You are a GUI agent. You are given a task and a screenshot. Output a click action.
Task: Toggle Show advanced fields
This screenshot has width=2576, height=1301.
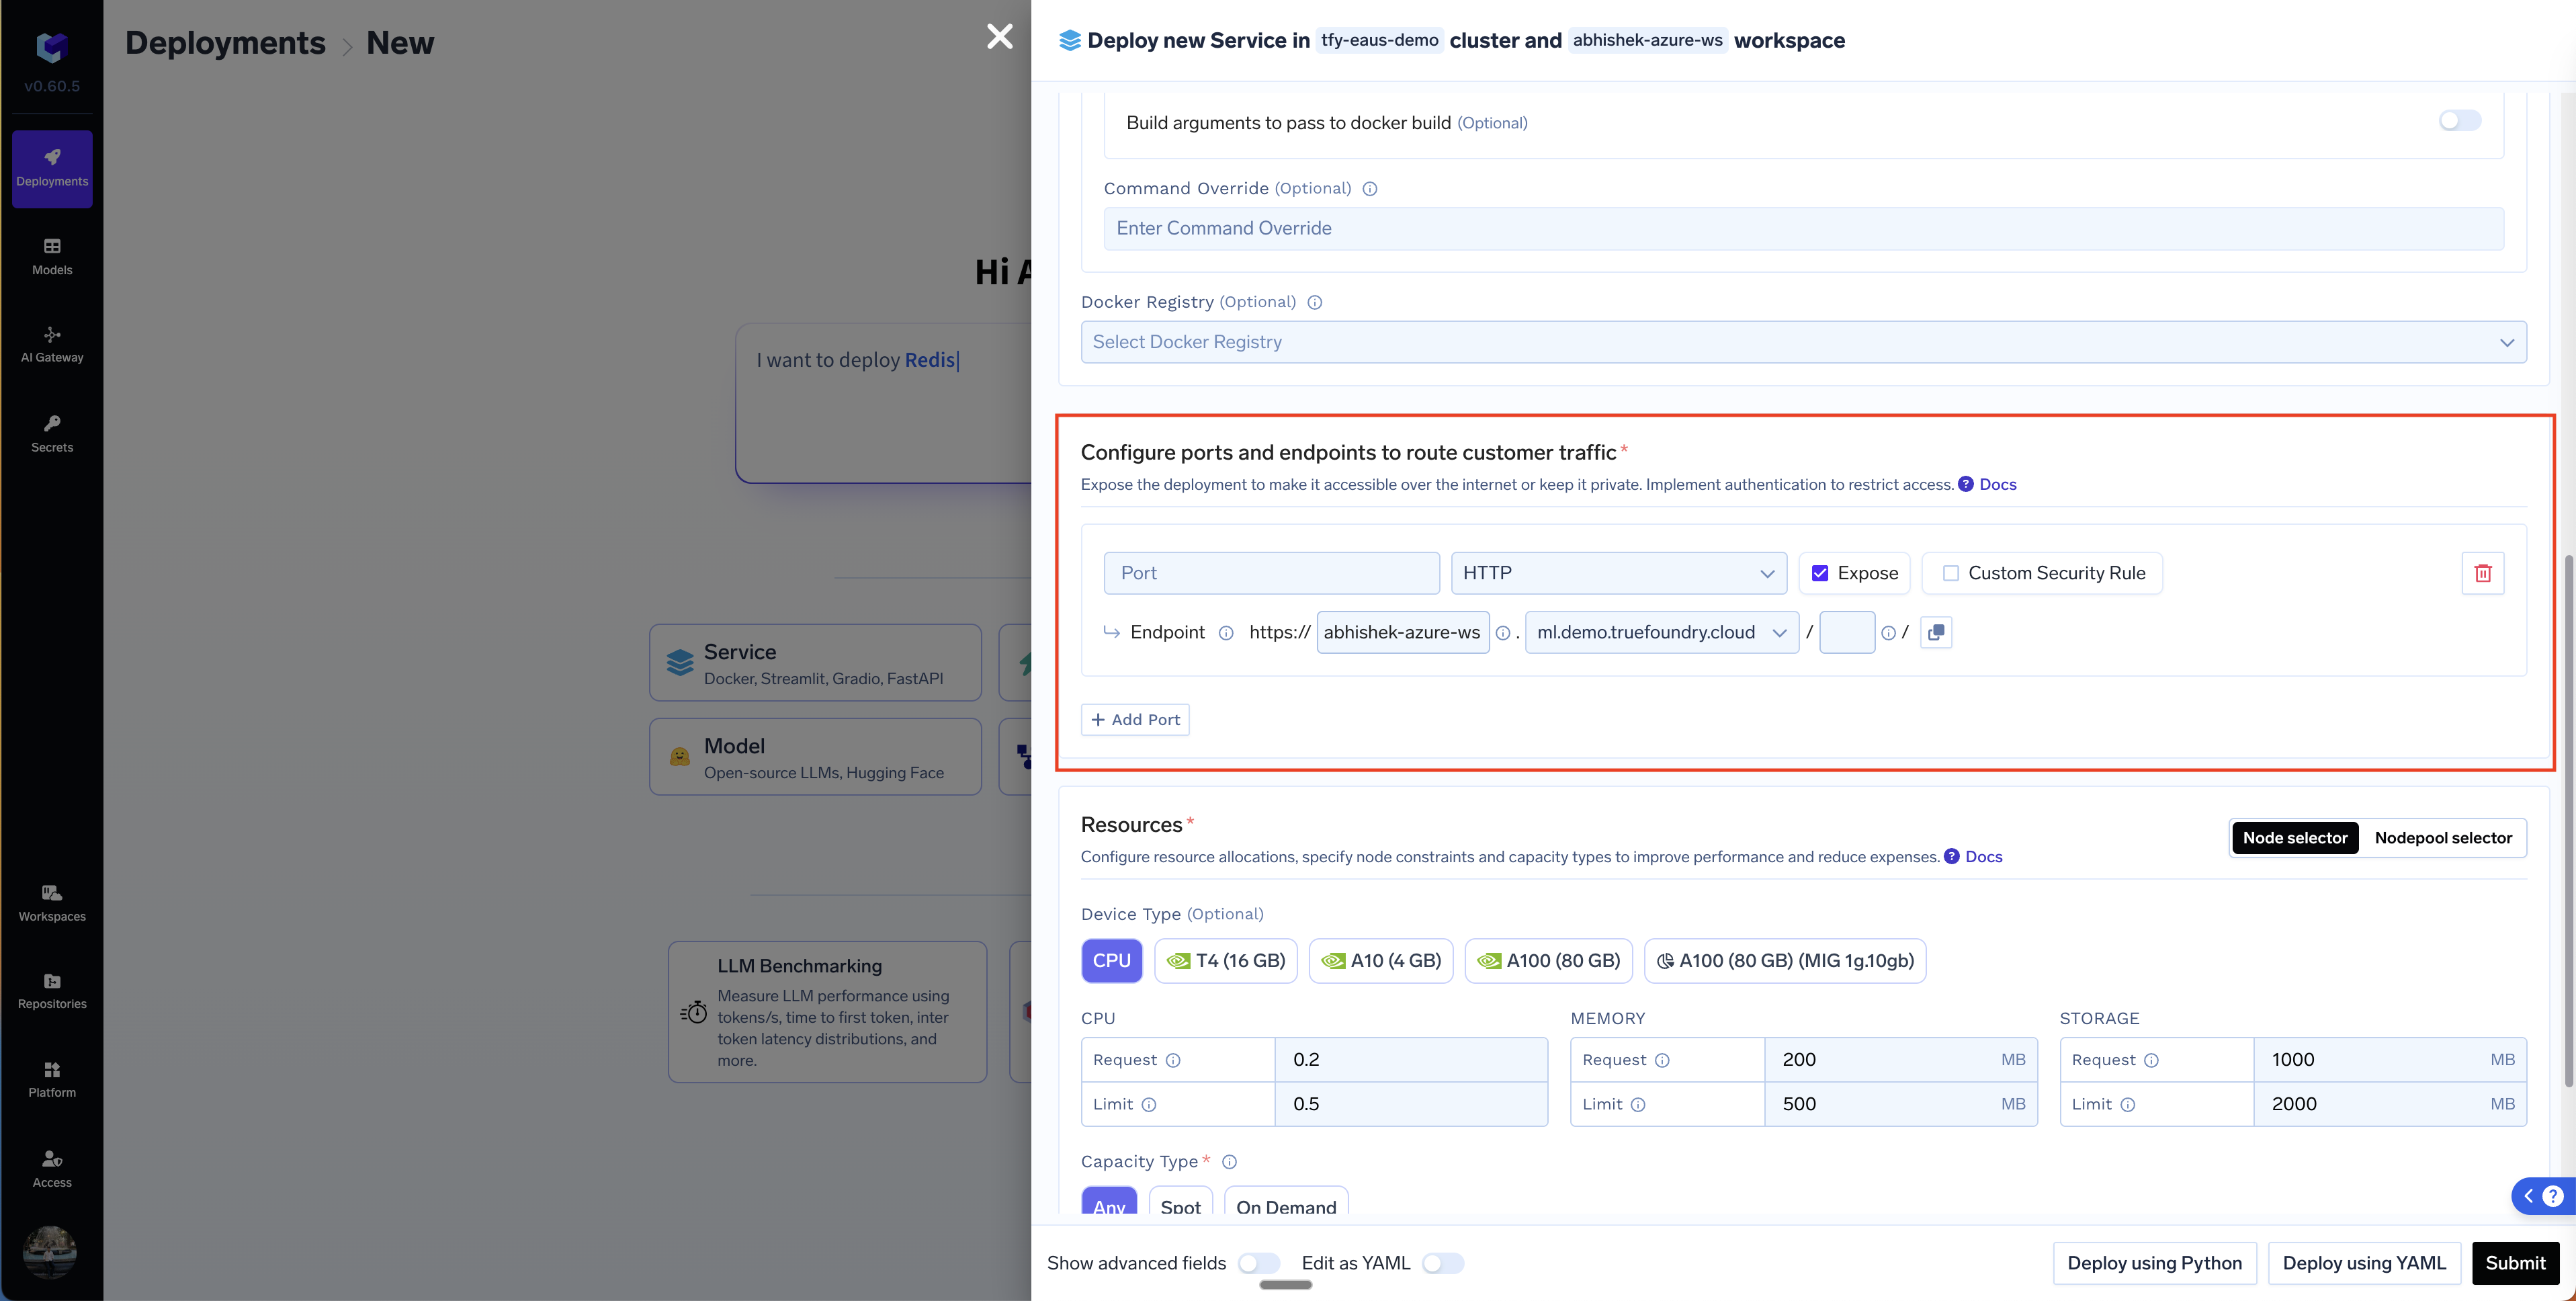click(x=1259, y=1263)
